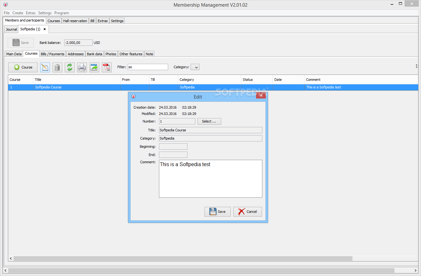The width and height of the screenshot is (421, 276).
Task: Click the Number field in Edit dialog
Action: tap(177, 121)
